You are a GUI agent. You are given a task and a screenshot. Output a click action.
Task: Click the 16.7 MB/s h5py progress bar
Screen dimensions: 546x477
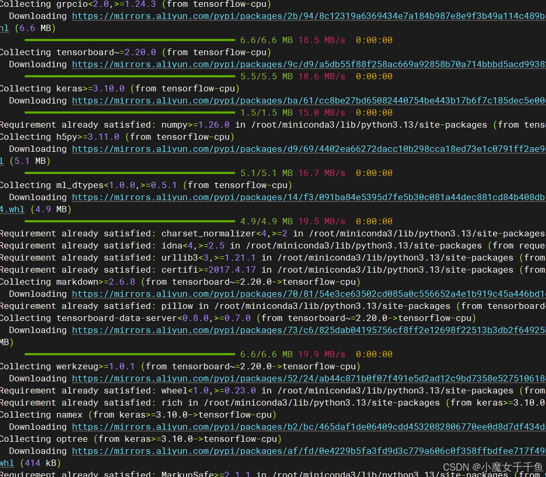(130, 173)
